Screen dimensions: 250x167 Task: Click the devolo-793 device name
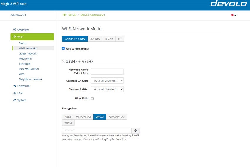pos(18,15)
